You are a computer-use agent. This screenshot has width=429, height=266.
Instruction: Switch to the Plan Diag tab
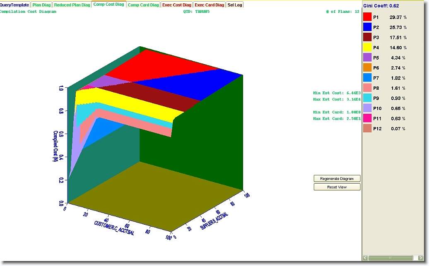point(41,5)
